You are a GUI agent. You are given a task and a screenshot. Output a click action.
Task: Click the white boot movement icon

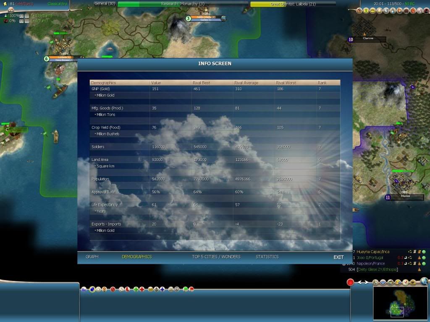coord(121,289)
